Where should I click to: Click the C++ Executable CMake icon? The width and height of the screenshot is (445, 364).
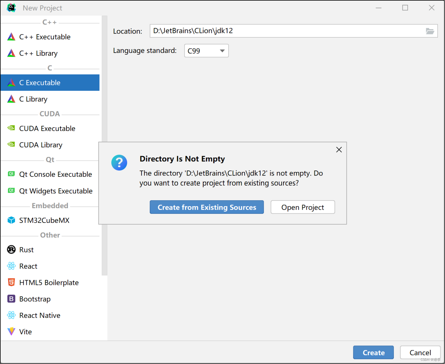11,37
